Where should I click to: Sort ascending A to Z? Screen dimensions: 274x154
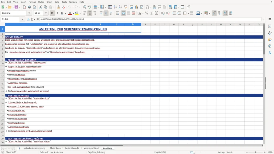(x=115, y=7)
